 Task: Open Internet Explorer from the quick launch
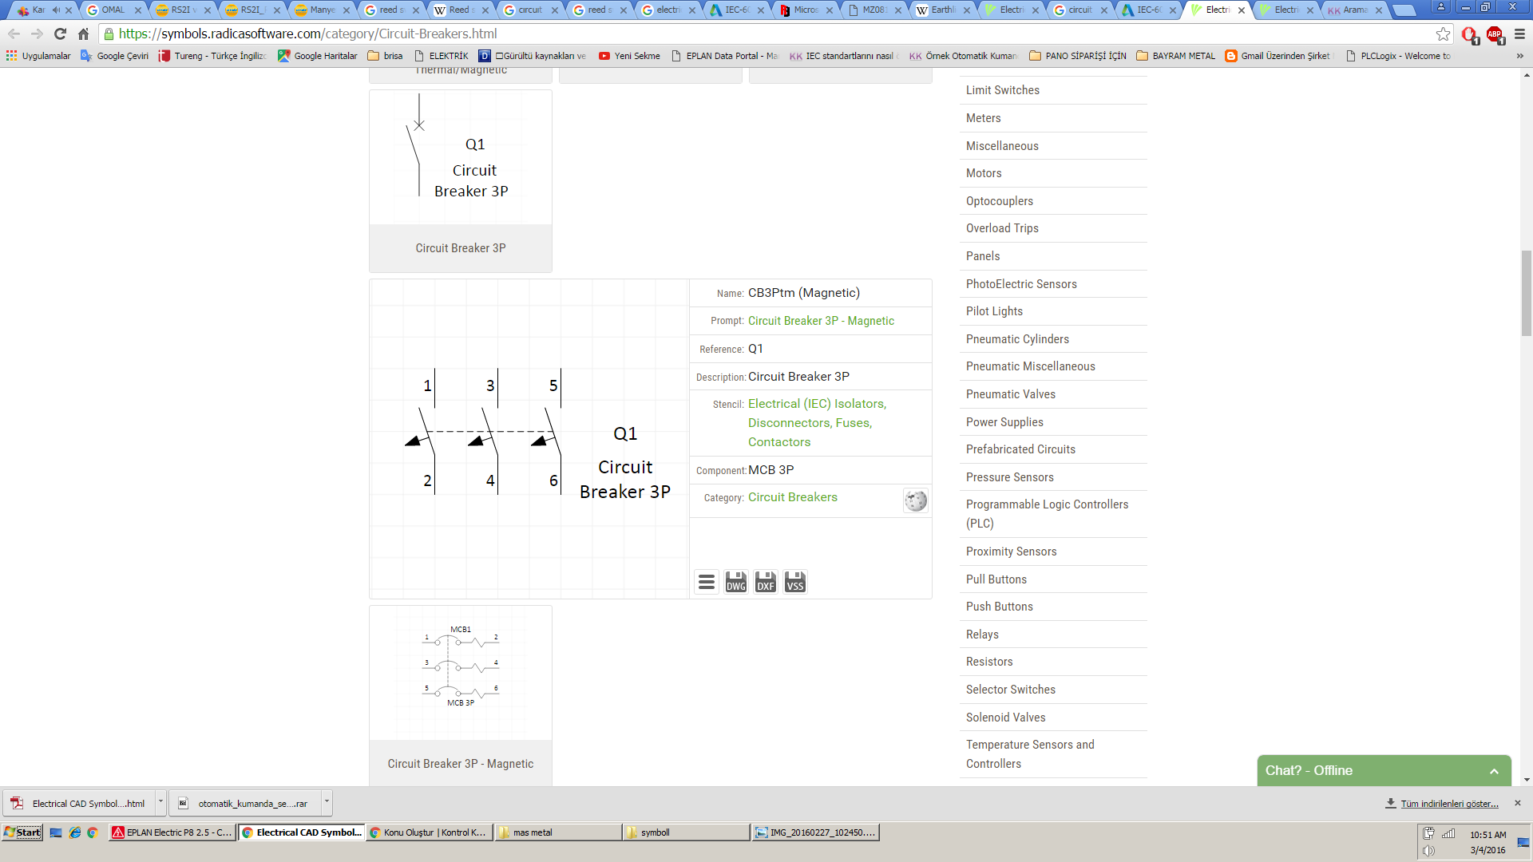pyautogui.click(x=75, y=832)
